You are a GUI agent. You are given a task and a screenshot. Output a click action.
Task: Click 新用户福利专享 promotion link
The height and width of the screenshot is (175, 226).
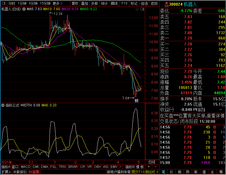[119, 172]
